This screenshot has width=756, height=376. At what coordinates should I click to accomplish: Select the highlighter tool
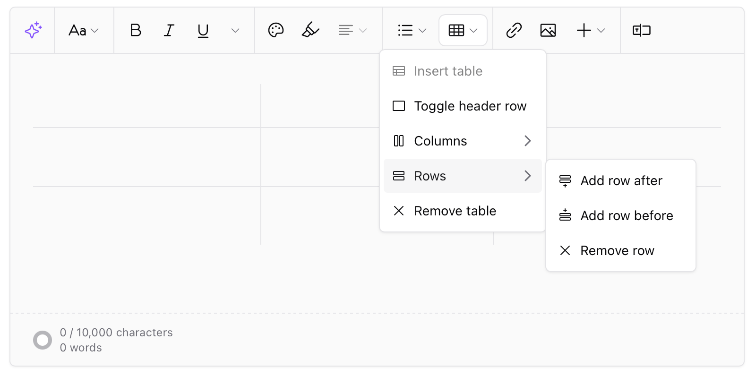coord(310,30)
